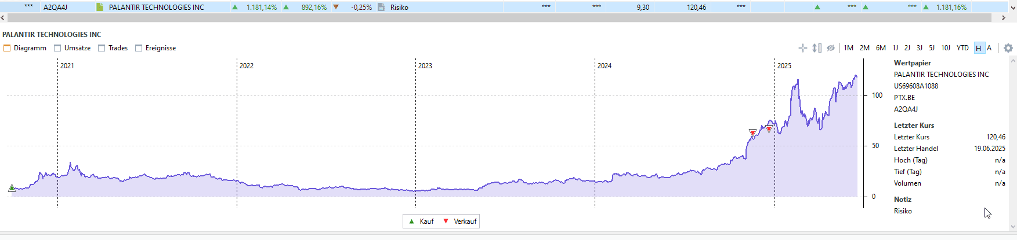Enable the Trades checkbox
The height and width of the screenshot is (240, 1017).
(x=102, y=48)
